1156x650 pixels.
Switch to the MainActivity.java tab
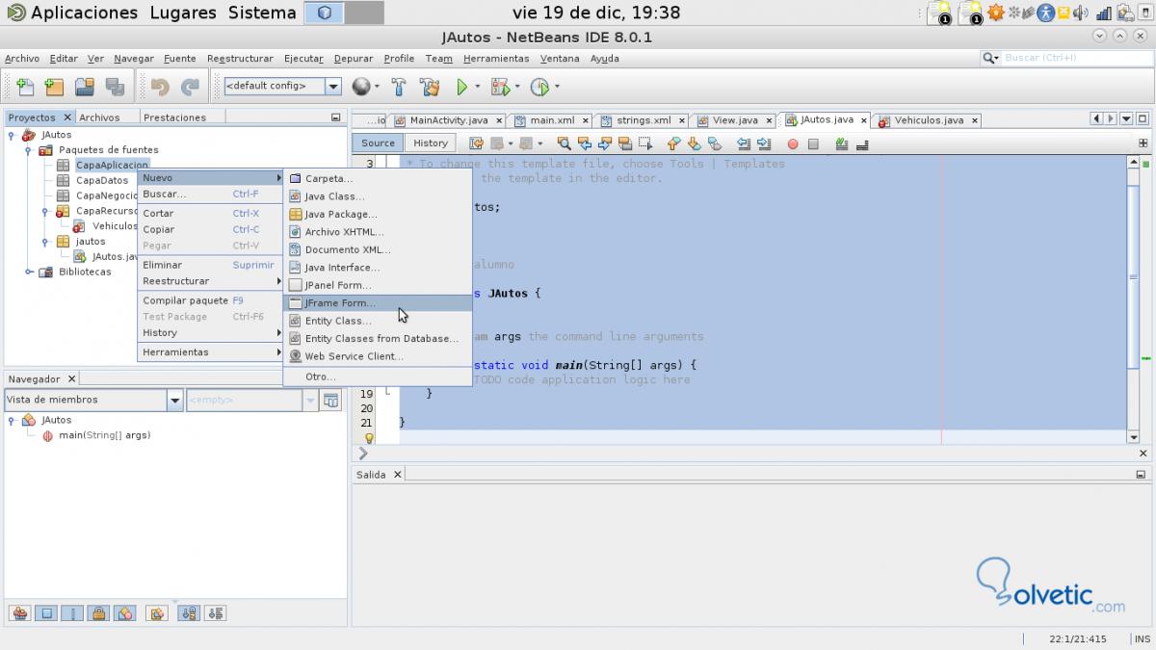449,120
